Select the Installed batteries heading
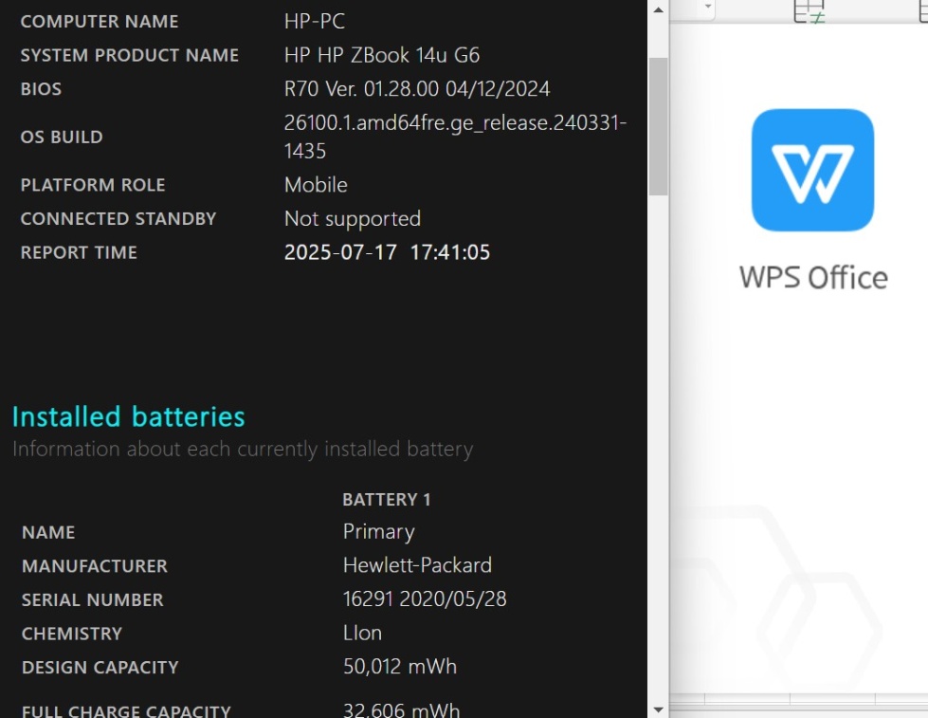Image resolution: width=928 pixels, height=718 pixels. coord(128,416)
